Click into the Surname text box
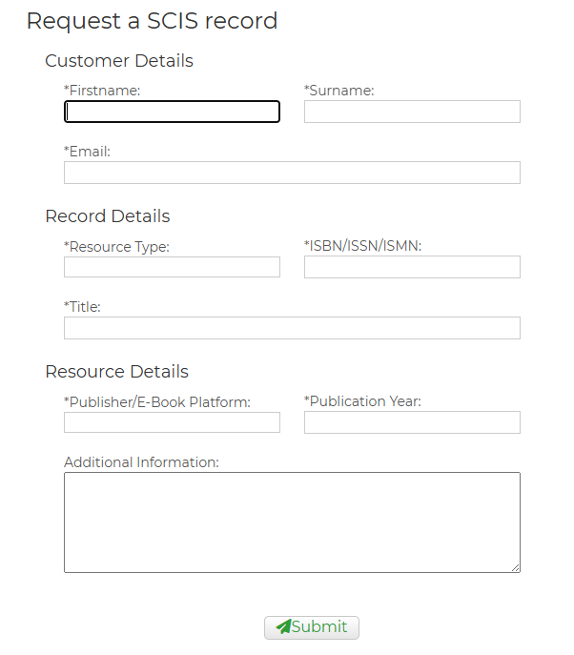574x655 pixels. point(412,112)
